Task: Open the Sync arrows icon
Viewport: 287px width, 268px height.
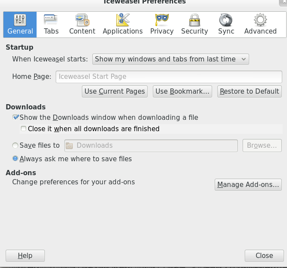Action: click(226, 20)
